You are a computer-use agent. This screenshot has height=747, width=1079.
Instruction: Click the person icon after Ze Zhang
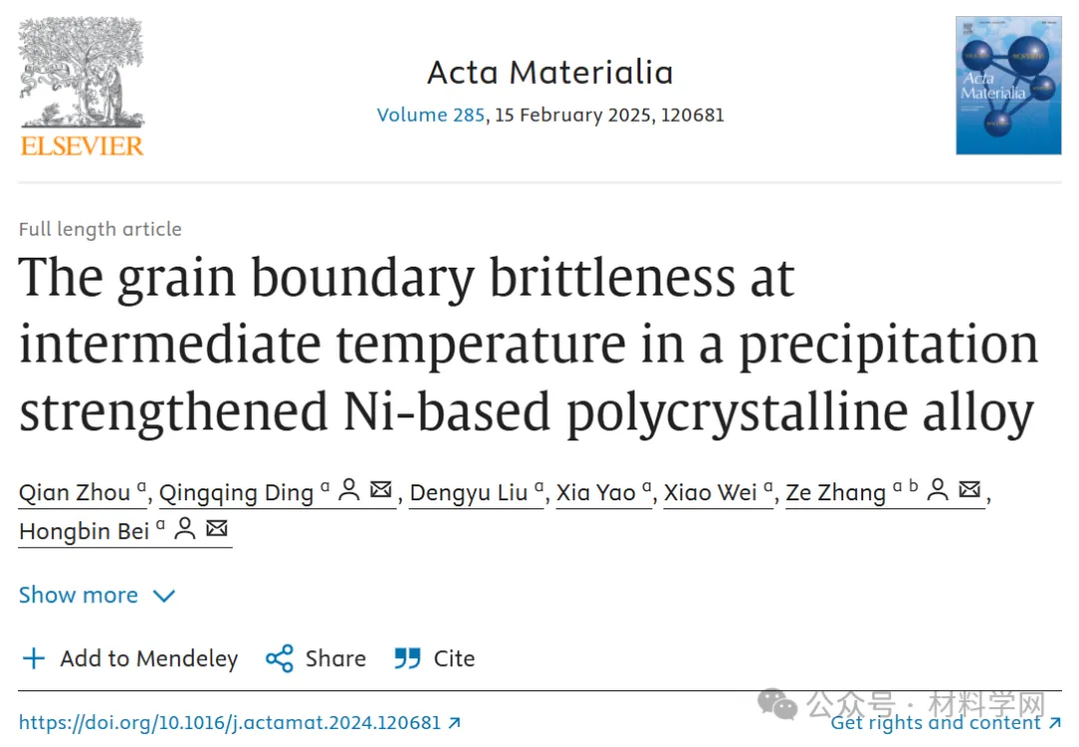pyautogui.click(x=937, y=489)
